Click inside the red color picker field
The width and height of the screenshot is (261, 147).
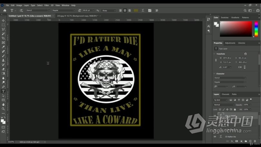(x=236, y=29)
